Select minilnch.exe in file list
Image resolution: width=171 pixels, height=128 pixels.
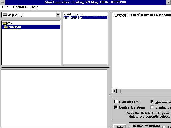(73, 14)
